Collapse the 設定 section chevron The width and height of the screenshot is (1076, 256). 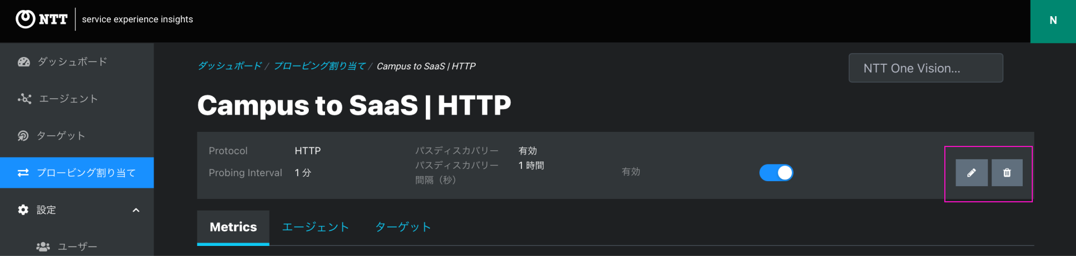[136, 210]
